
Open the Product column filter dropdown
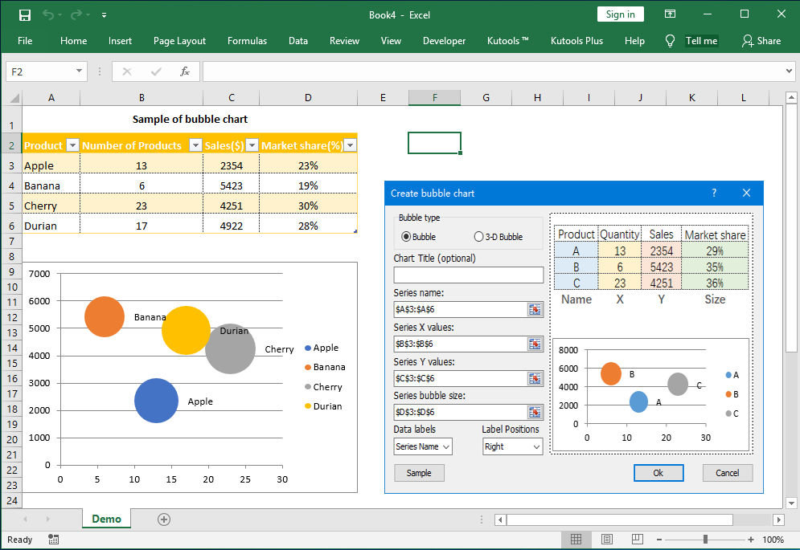click(x=72, y=145)
